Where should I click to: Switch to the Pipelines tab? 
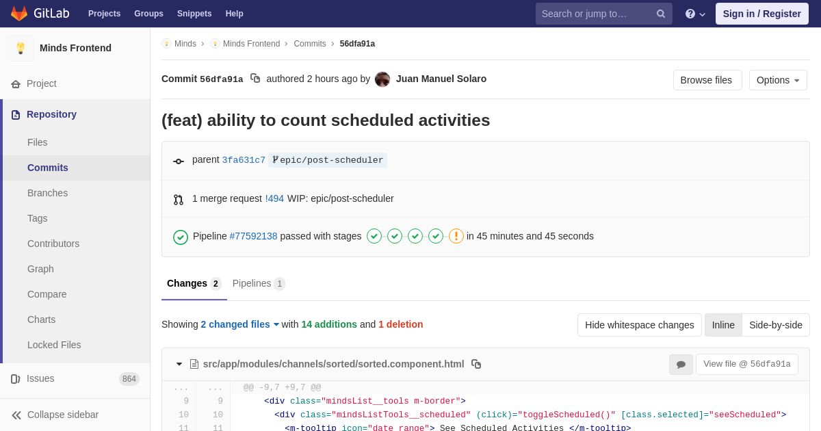(x=259, y=283)
